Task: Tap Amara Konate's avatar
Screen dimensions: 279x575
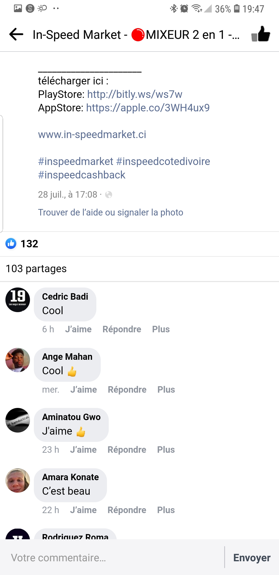Action: click(18, 480)
